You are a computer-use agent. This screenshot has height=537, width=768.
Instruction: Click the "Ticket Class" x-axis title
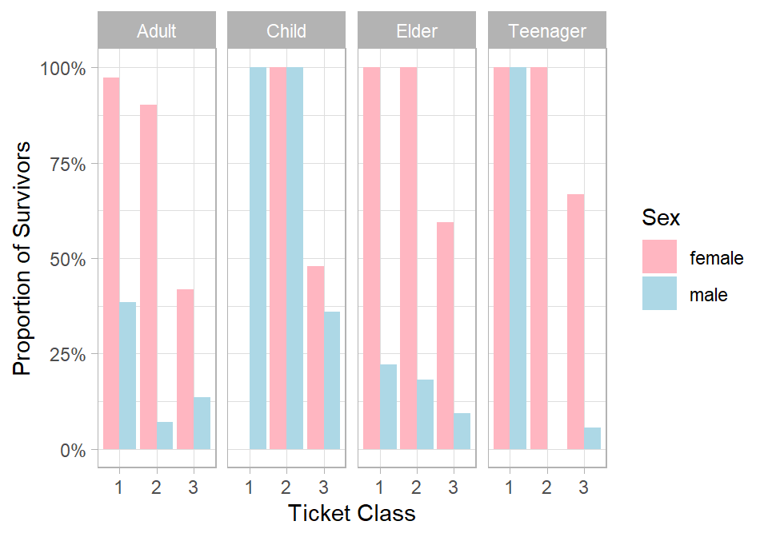(x=351, y=513)
